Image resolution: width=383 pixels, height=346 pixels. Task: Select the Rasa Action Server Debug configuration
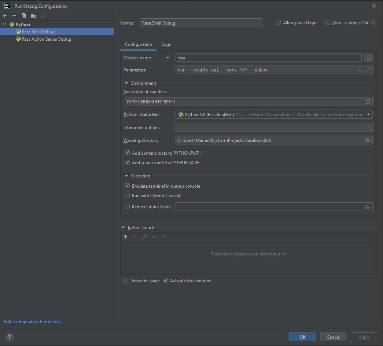click(45, 39)
